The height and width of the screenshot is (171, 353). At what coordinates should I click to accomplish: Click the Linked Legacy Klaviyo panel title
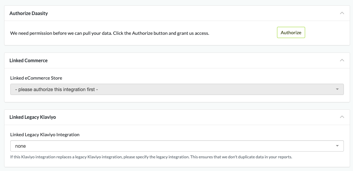point(33,117)
